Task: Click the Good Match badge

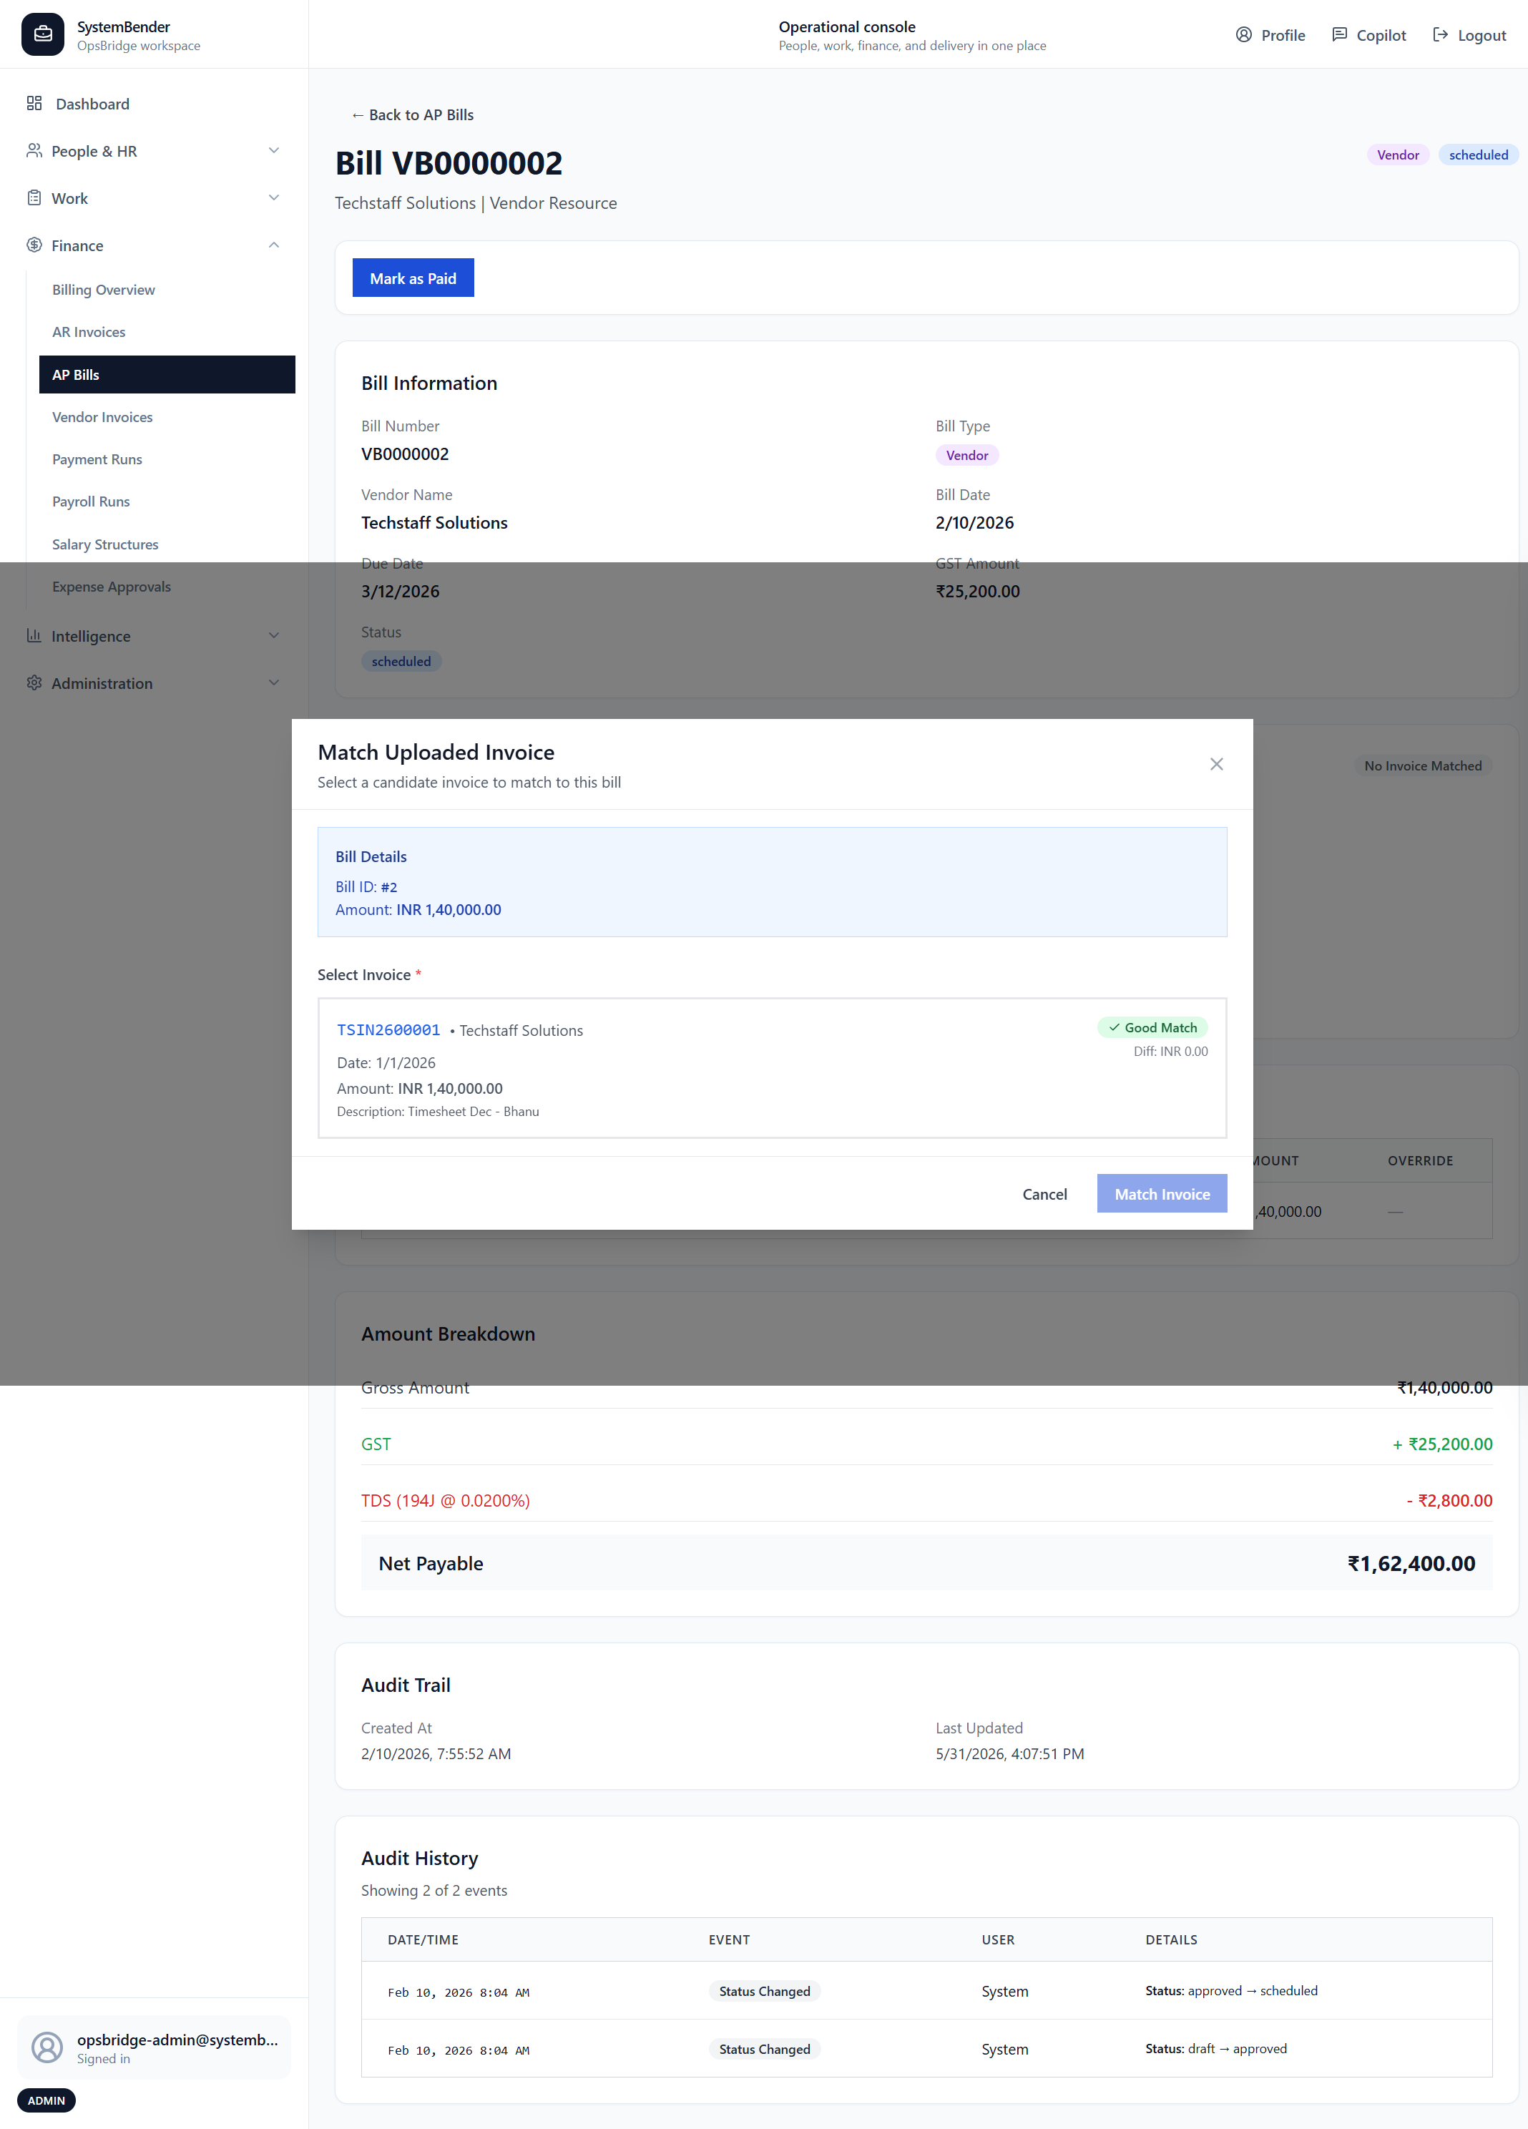Action: (x=1152, y=1028)
